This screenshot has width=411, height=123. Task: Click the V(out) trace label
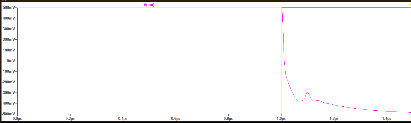tap(149, 5)
